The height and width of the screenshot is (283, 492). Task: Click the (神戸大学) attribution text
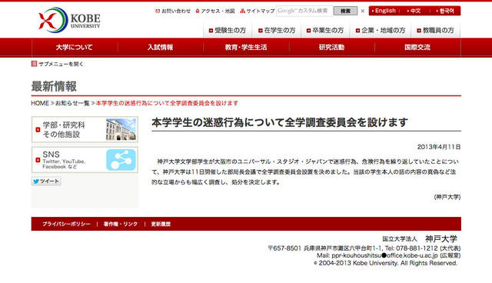pos(447,197)
